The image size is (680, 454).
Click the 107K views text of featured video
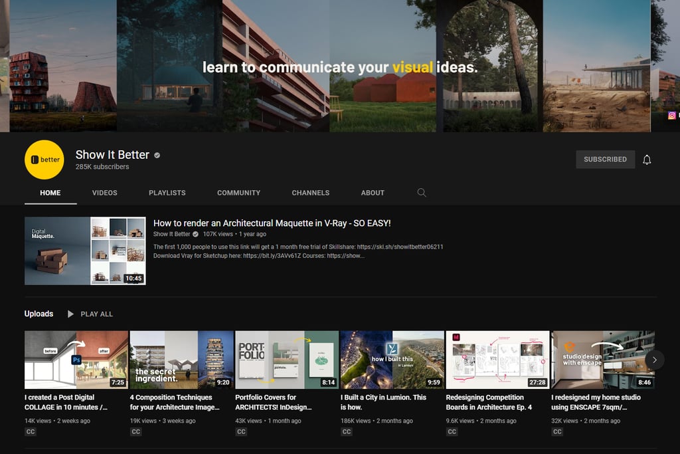click(218, 234)
